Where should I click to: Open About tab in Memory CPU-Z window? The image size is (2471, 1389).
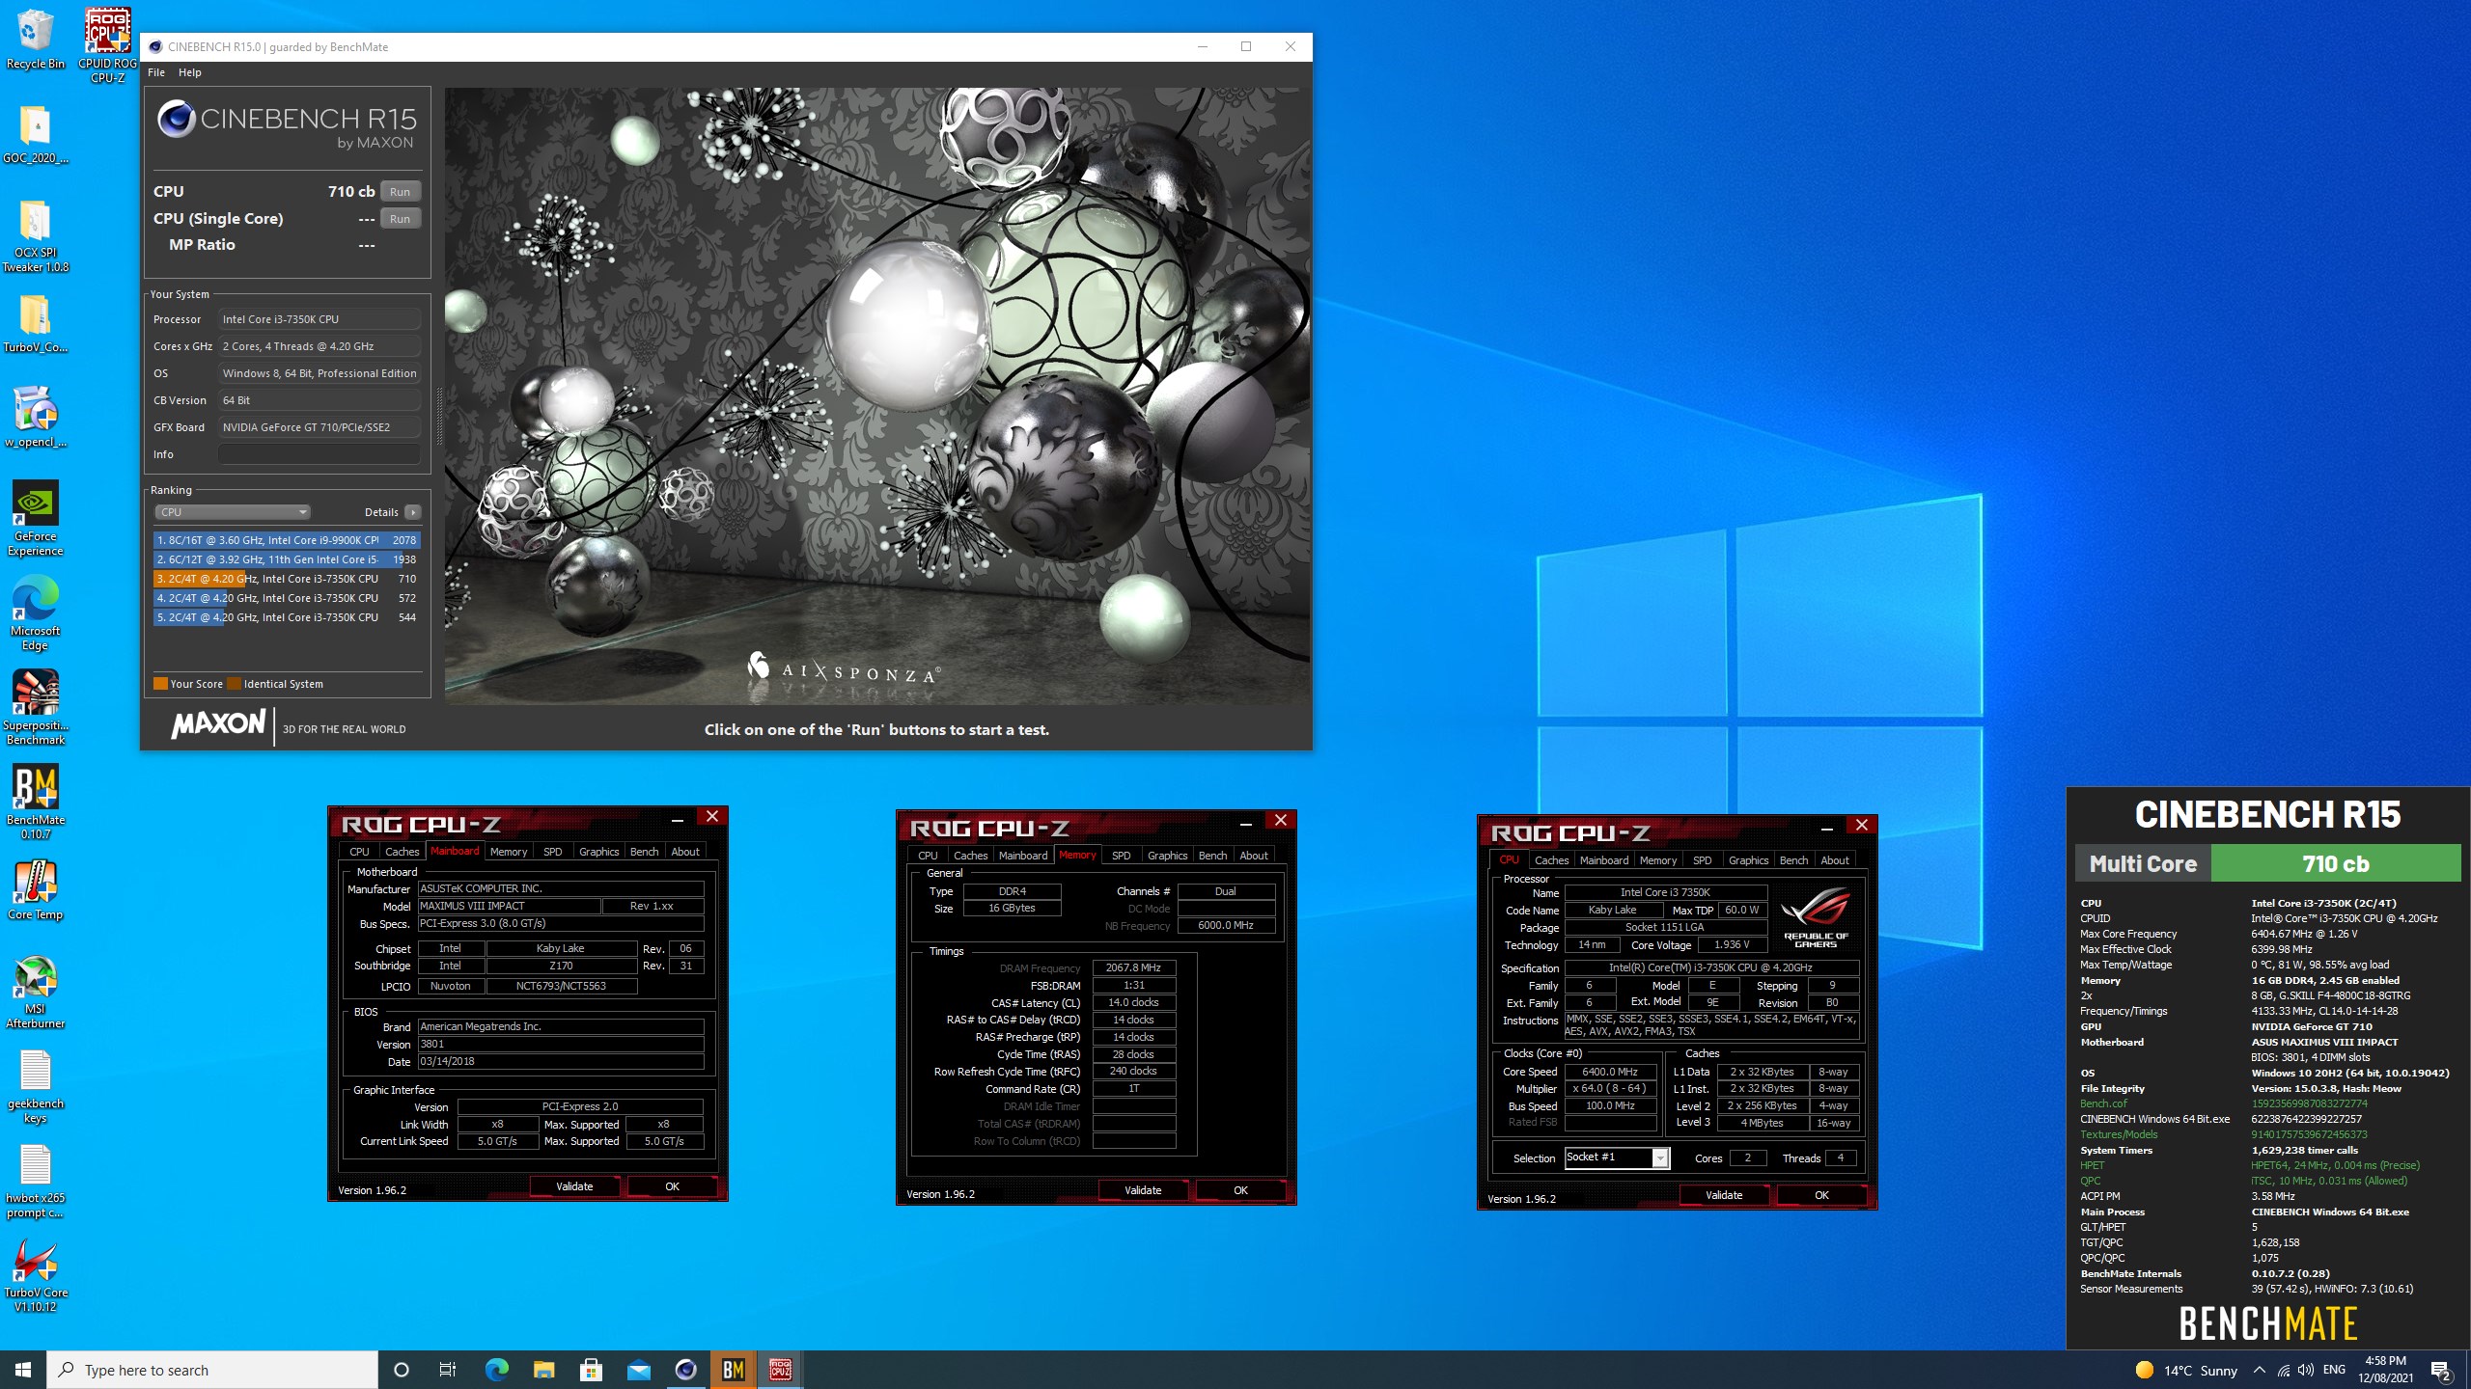1254,856
